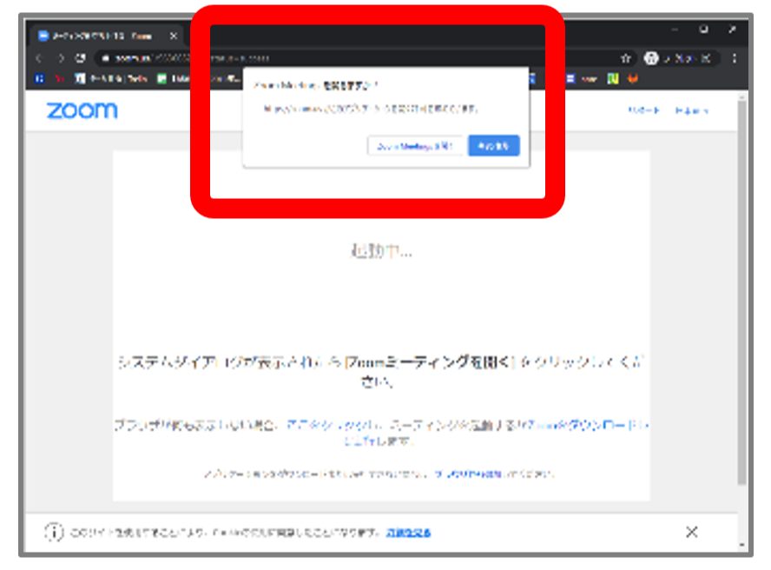Reload the Zoom launch page
Image resolution: width=771 pixels, height=570 pixels.
coord(80,58)
